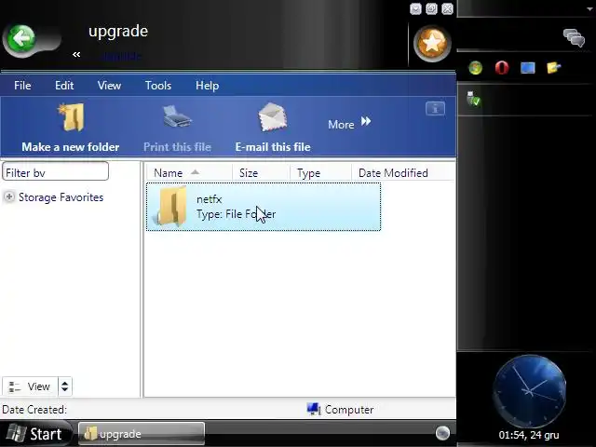Click the Make a new folder icon
This screenshot has width=596, height=447.
[x=72, y=117]
